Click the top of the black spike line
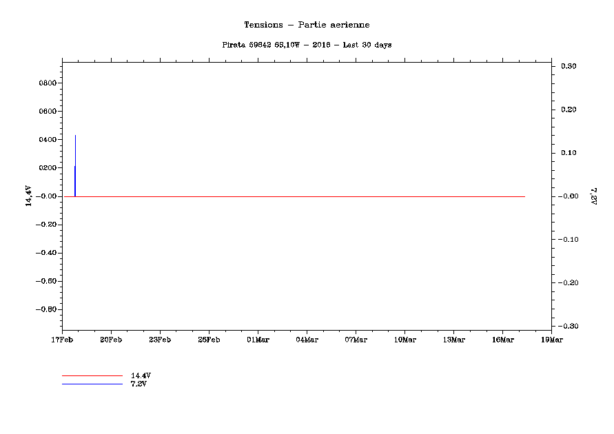The height and width of the screenshot is (434, 614). coord(75,136)
